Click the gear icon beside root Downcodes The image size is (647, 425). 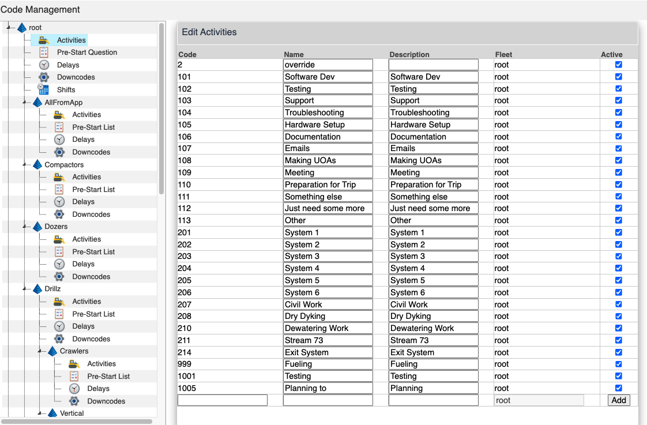44,77
